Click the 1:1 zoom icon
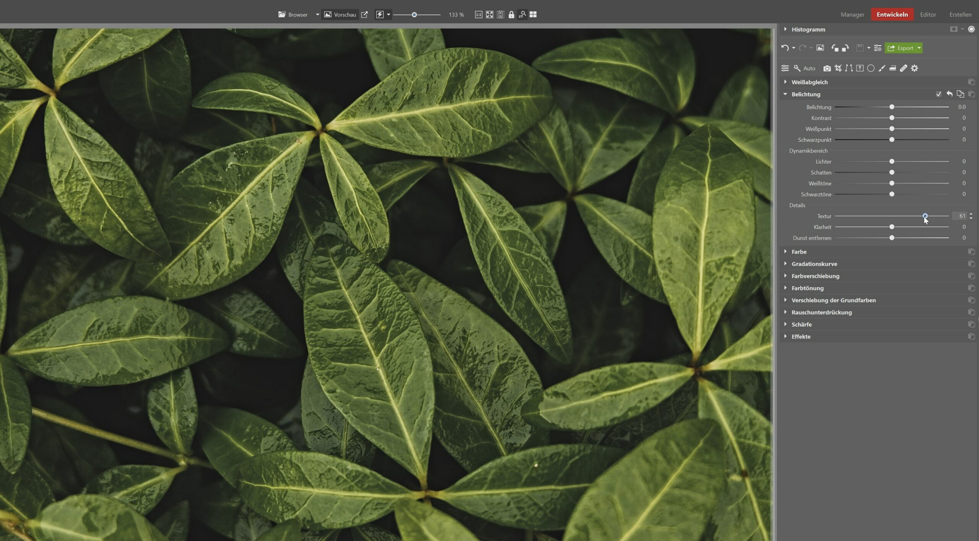The width and height of the screenshot is (979, 541). [478, 15]
